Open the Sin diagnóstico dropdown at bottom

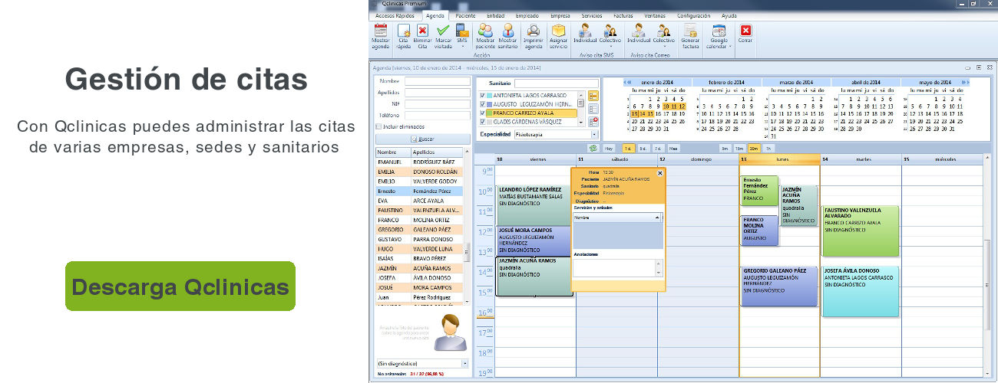tap(465, 363)
